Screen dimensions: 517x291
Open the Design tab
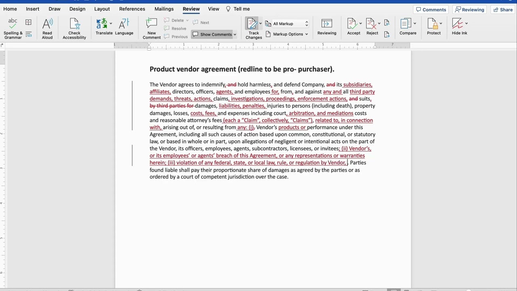[77, 9]
